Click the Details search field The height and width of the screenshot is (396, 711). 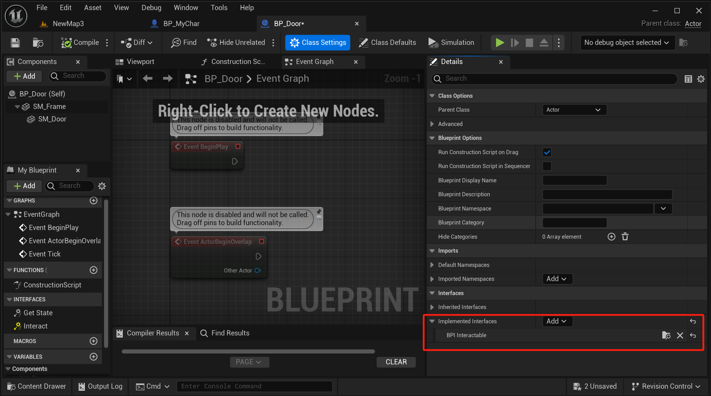[x=554, y=79]
